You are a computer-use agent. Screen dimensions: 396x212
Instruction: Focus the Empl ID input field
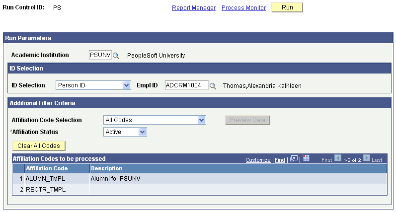(187, 85)
